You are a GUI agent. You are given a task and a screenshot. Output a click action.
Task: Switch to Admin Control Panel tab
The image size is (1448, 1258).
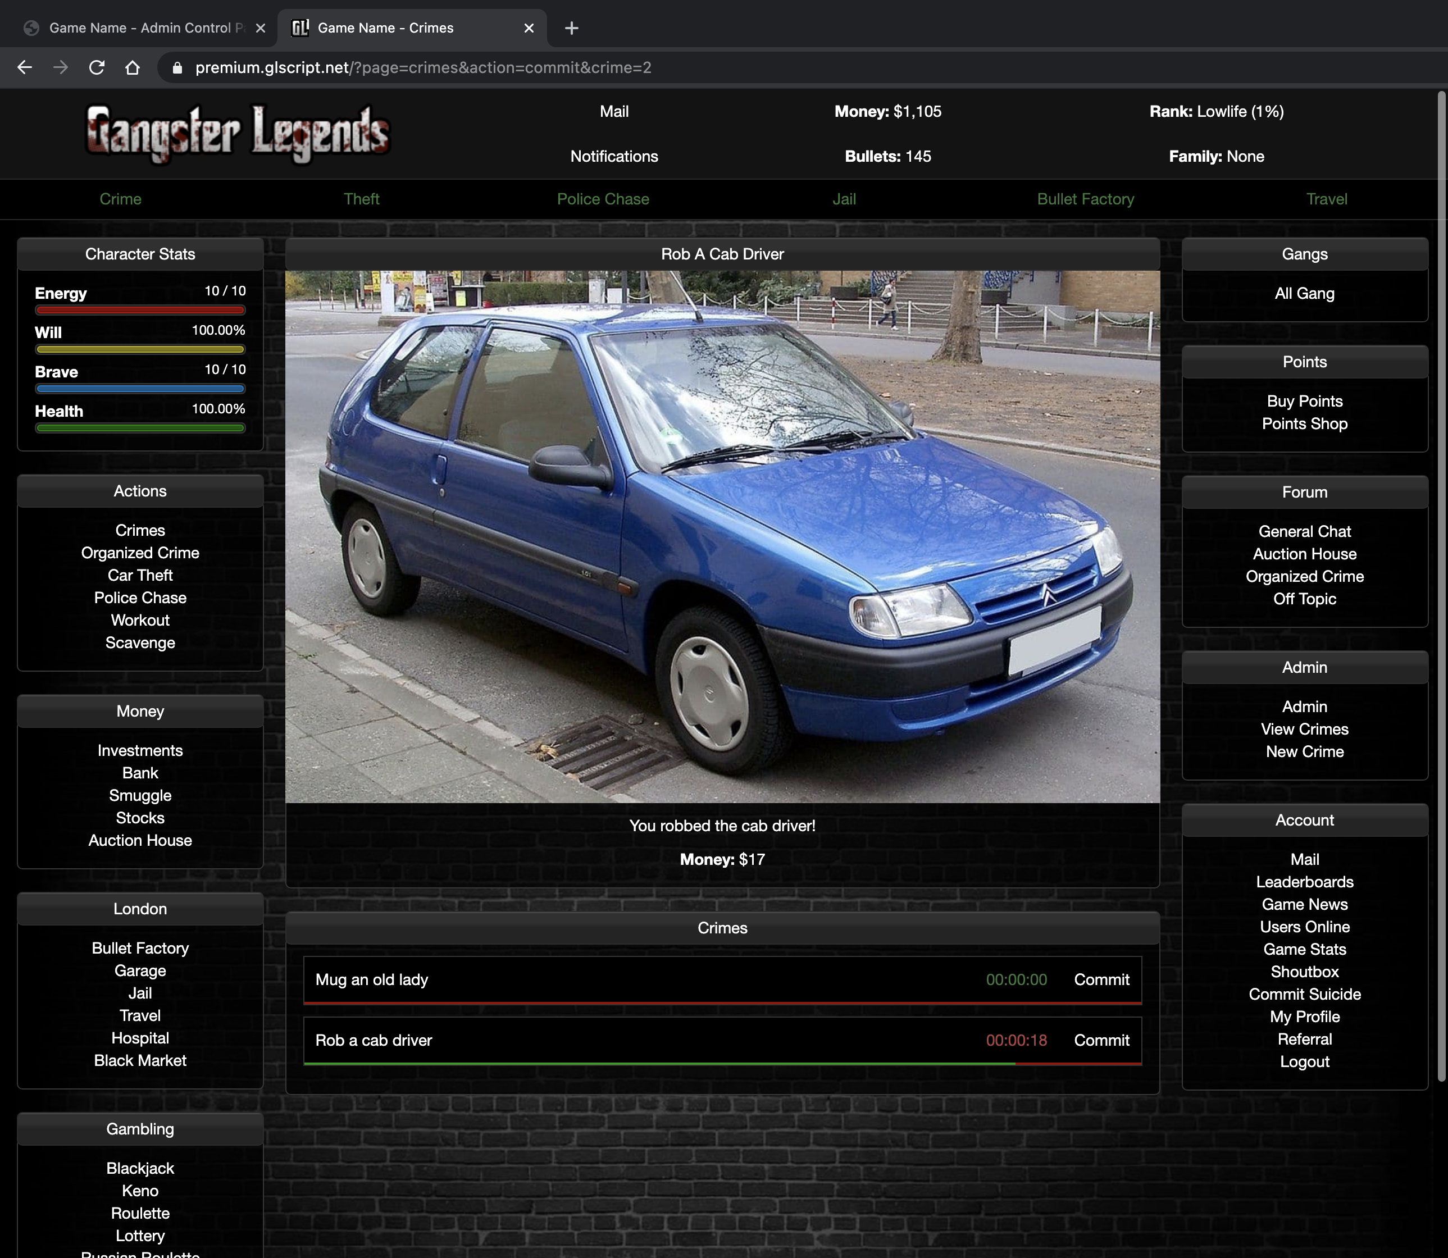[140, 28]
